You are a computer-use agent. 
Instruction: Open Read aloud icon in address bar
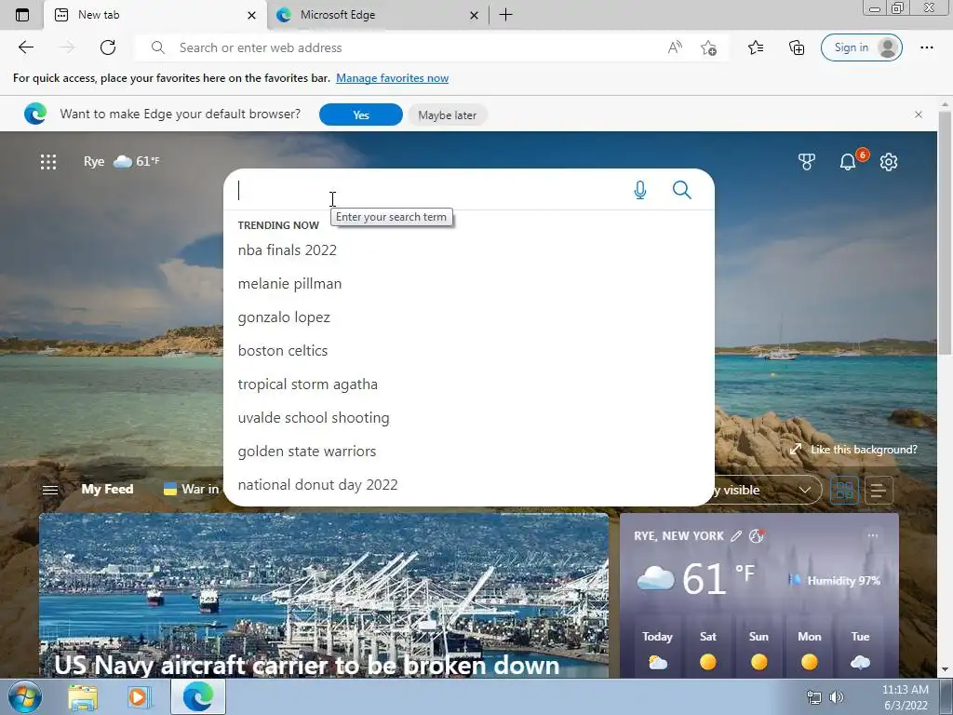pyautogui.click(x=675, y=47)
